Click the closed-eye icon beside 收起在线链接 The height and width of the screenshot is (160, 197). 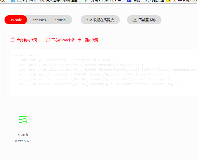pyautogui.click(x=89, y=20)
